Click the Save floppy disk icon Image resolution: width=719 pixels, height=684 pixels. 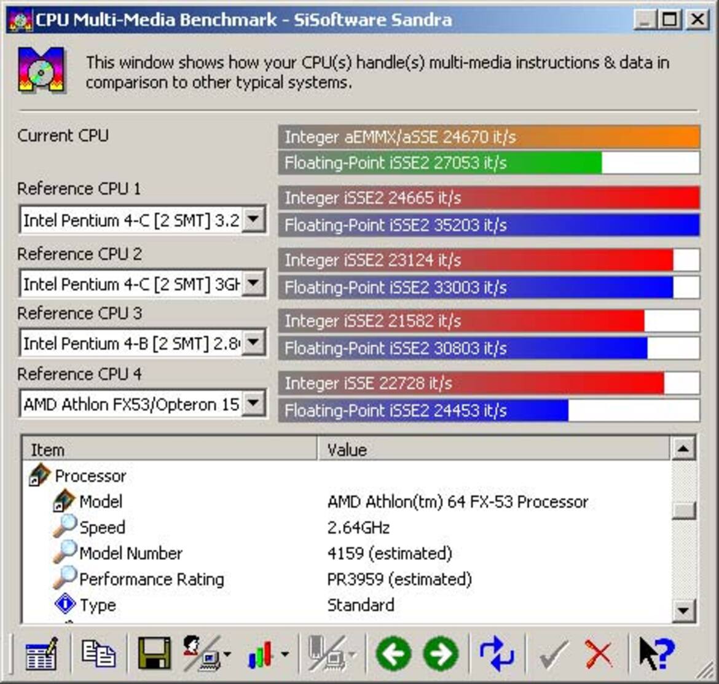click(x=154, y=653)
